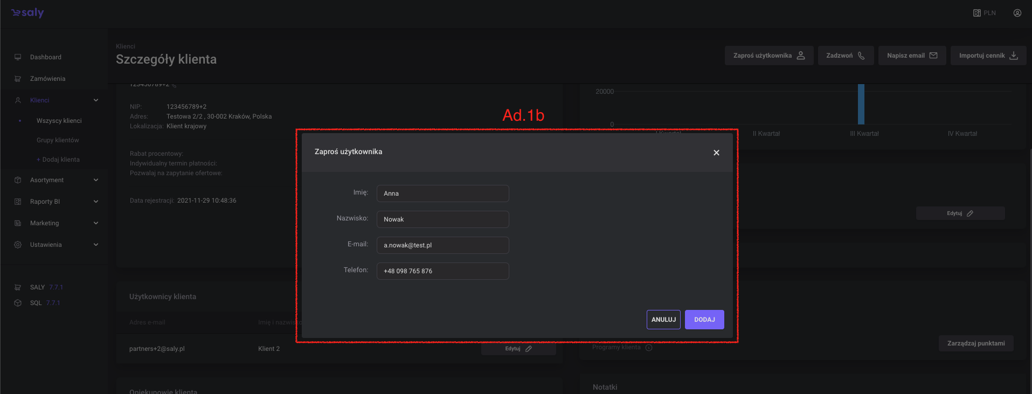Focus the E-mail input field

[442, 245]
